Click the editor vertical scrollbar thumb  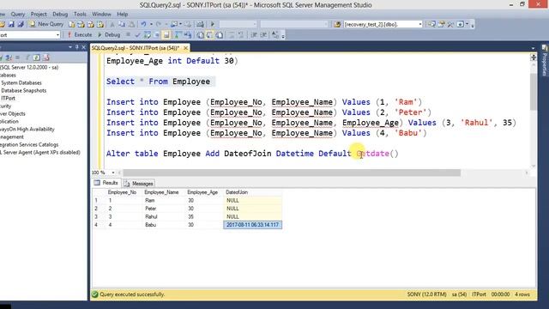pyautogui.click(x=534, y=92)
